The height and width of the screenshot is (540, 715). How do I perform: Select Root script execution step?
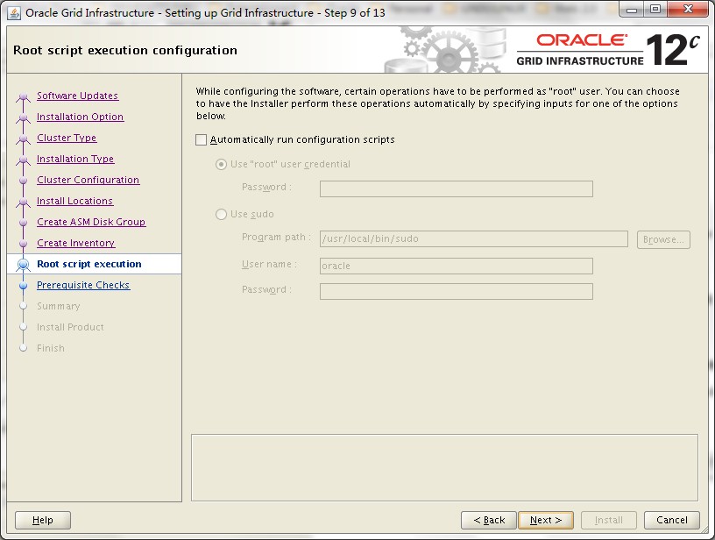89,264
